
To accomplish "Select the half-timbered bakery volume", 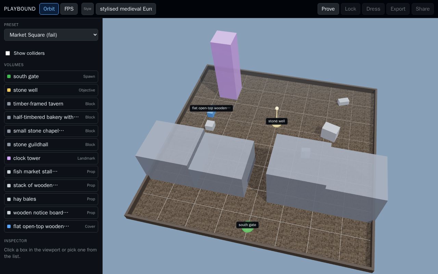I will tap(51, 117).
